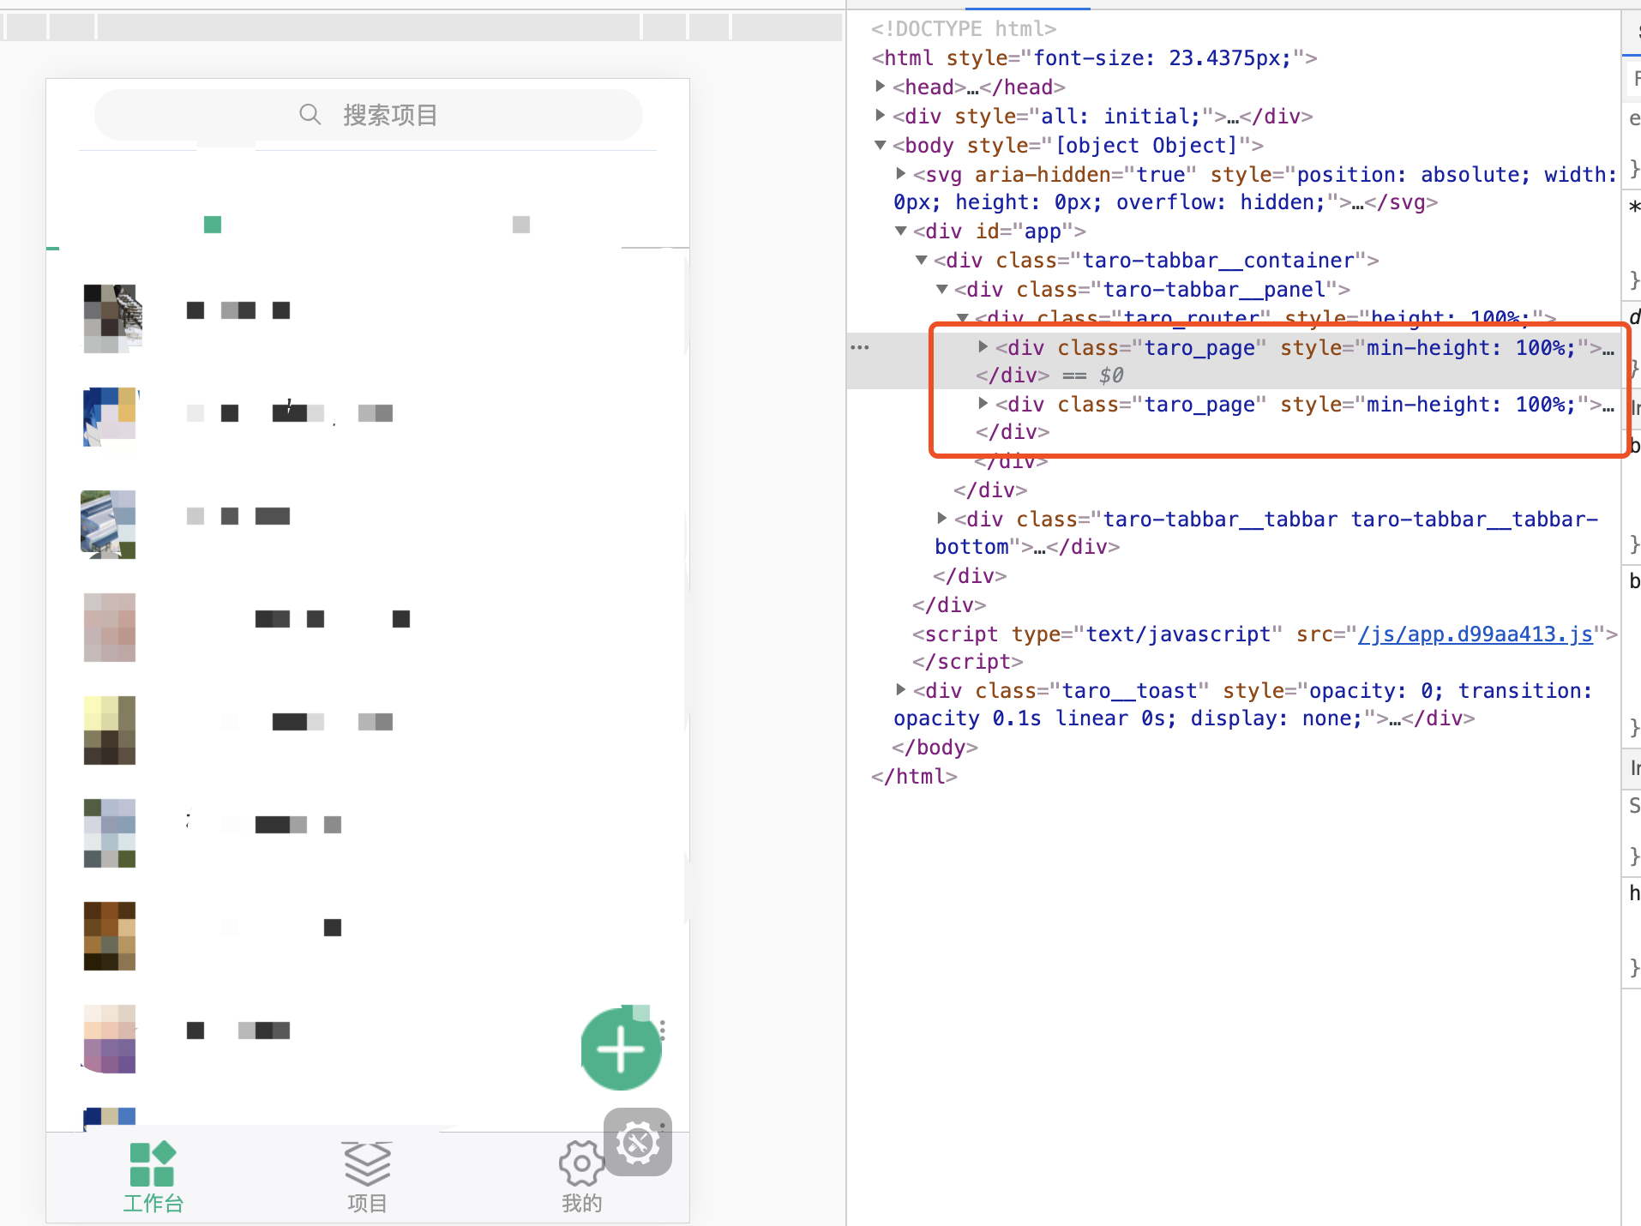The height and width of the screenshot is (1226, 1641).
Task: Open the fifth project's yellow-brown avatar thumbnail
Action: click(110, 730)
